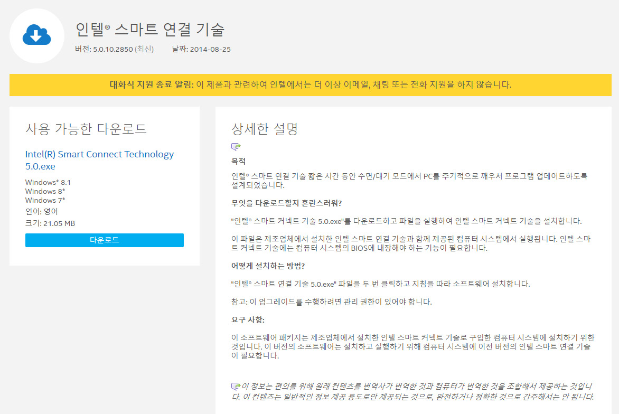The image size is (619, 414).
Task: Click the date 2014-08-25 text
Action: coord(211,49)
